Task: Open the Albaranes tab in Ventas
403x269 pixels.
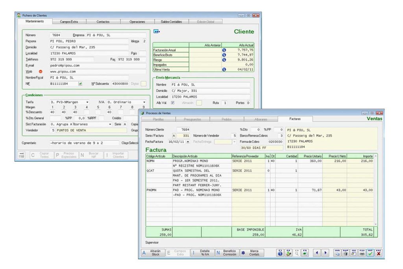Action: pyautogui.click(x=261, y=119)
